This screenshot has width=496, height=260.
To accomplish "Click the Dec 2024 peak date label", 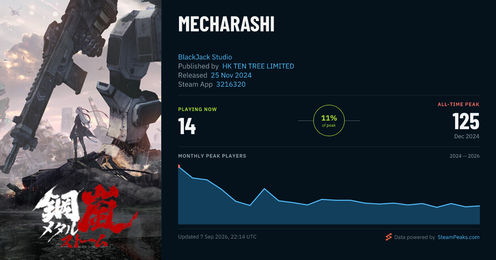I will 467,136.
